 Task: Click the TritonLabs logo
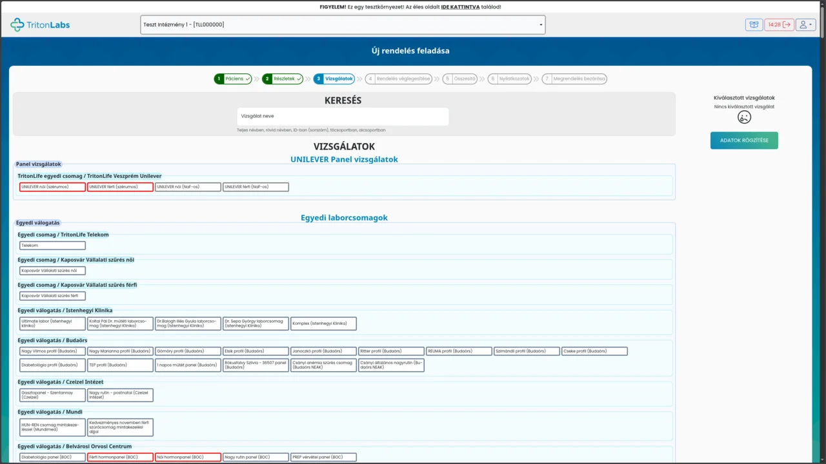click(40, 25)
